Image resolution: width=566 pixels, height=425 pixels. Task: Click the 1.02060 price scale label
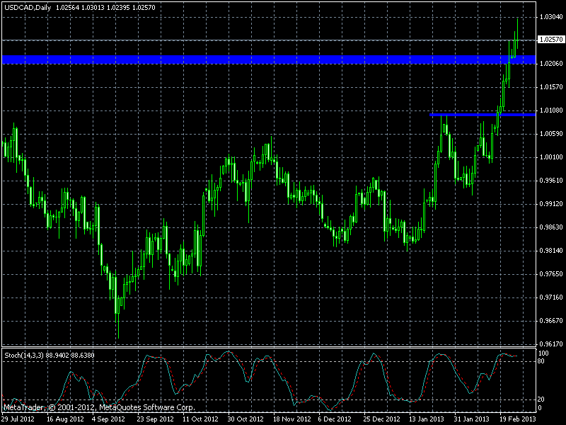(551, 64)
